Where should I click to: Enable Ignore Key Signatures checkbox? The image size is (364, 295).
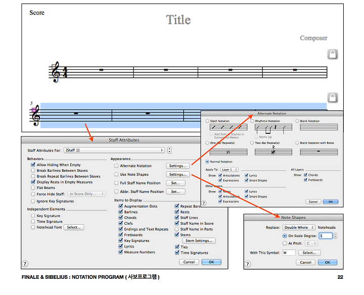[33, 201]
